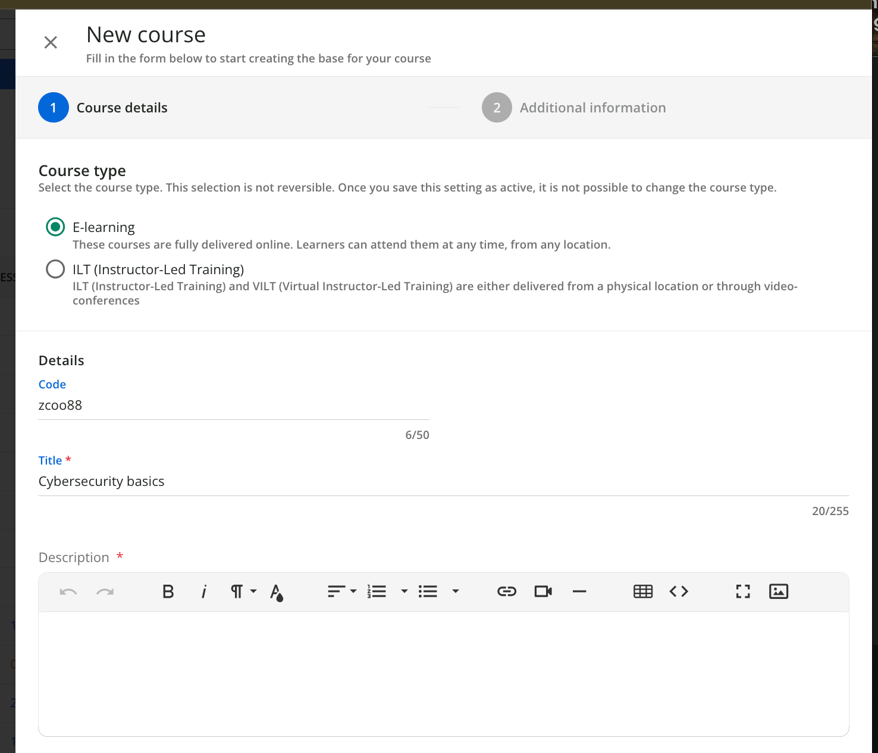Open code view in the editor
This screenshot has width=878, height=753.
pos(679,591)
